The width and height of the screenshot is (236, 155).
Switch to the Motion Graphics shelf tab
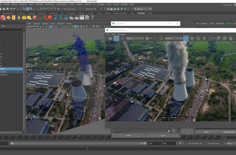[x=120, y=13]
